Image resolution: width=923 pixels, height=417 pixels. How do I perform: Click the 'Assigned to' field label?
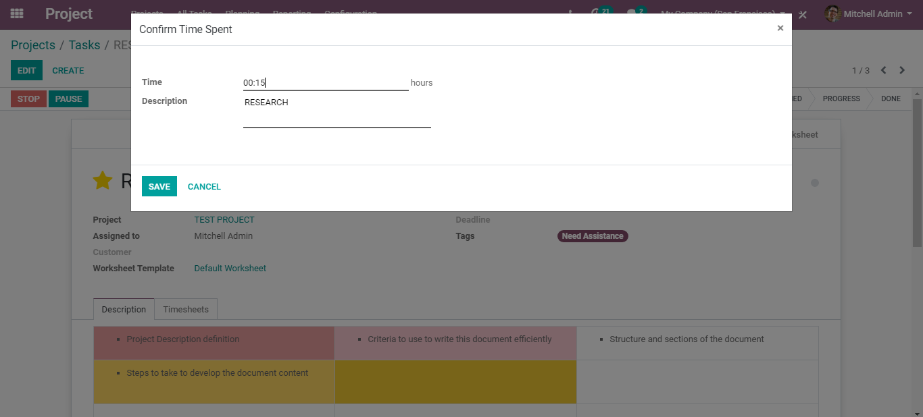[116, 236]
